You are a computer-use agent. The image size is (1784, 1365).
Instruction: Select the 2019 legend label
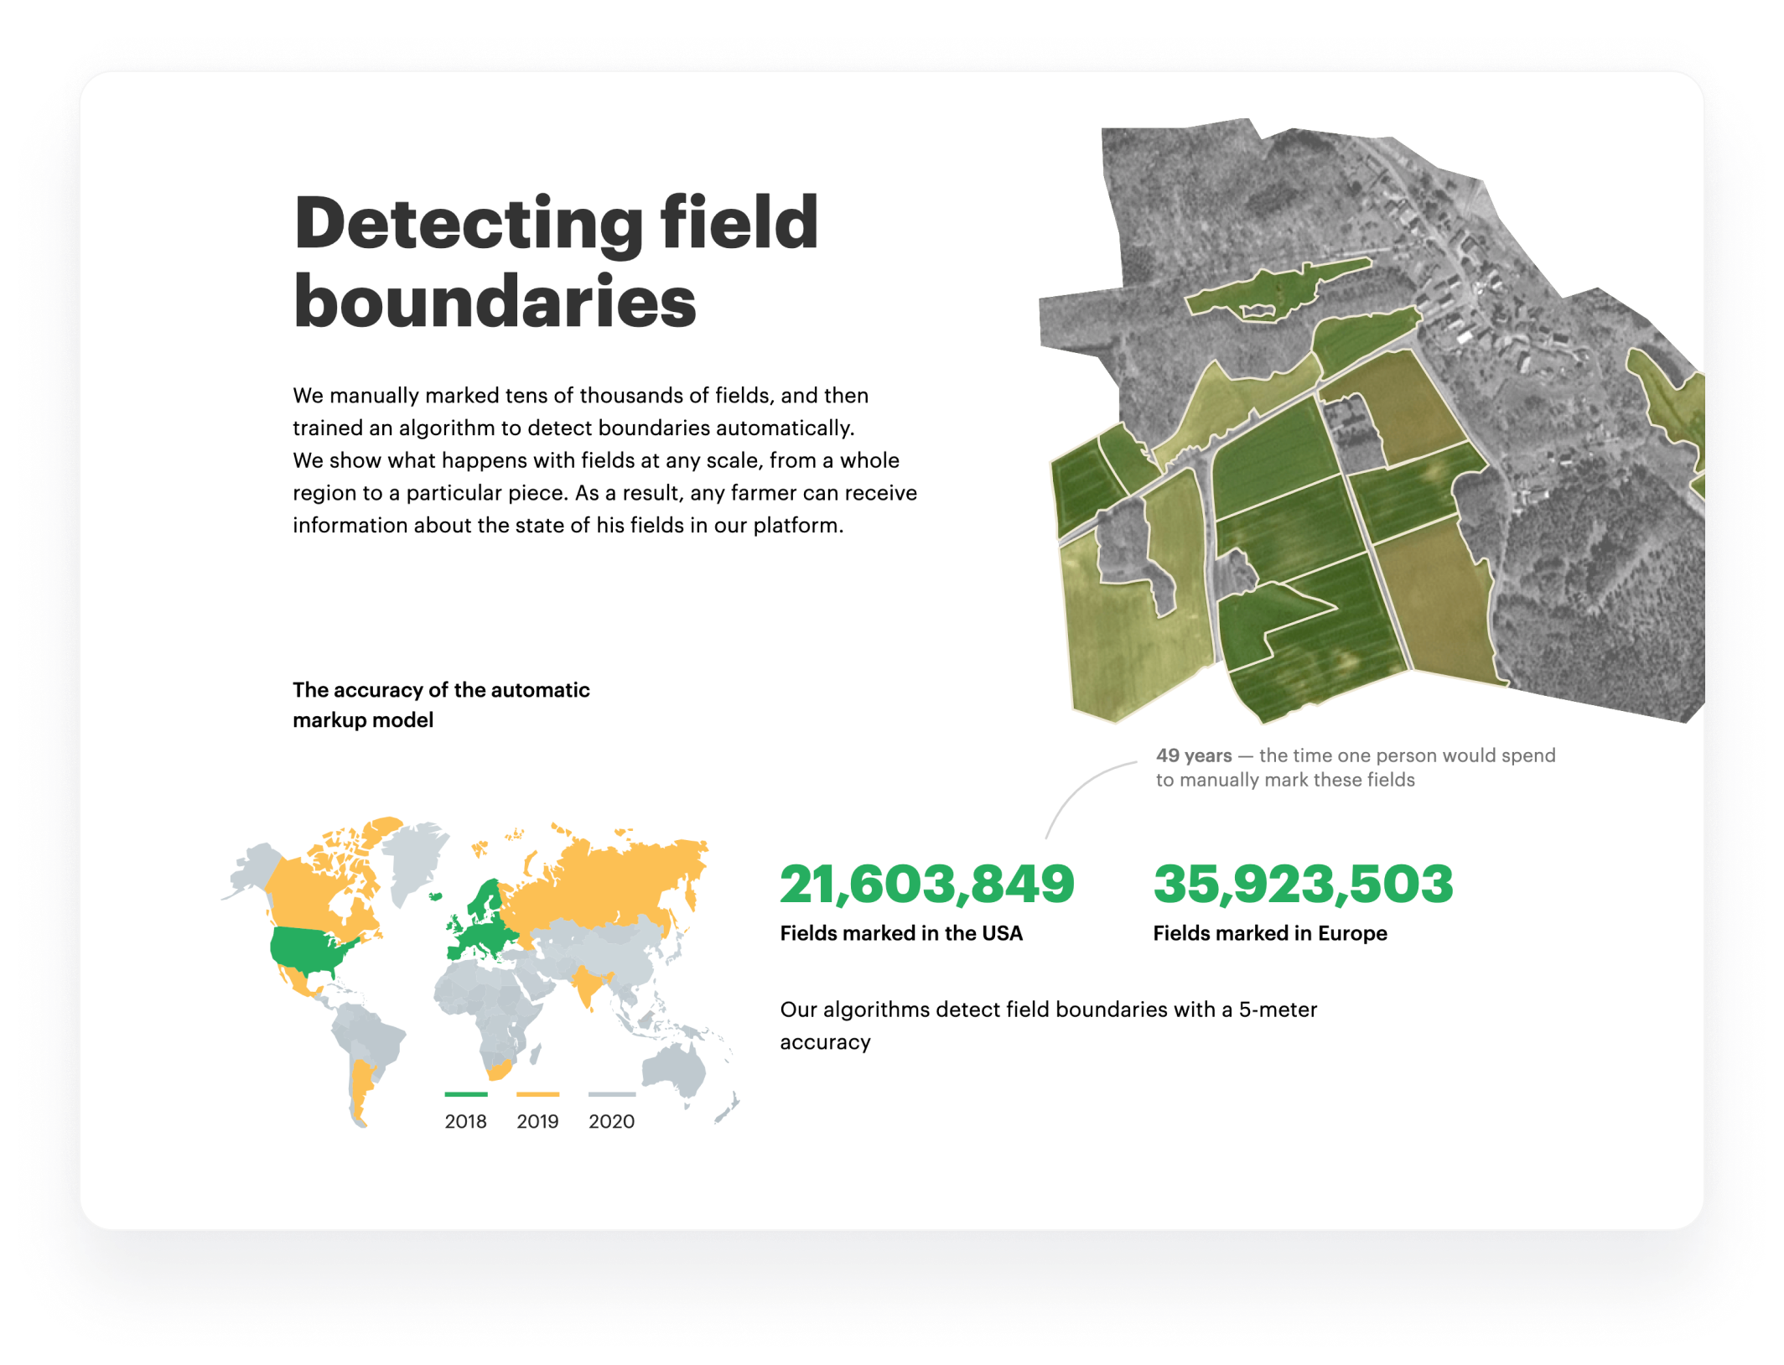[x=537, y=1121]
